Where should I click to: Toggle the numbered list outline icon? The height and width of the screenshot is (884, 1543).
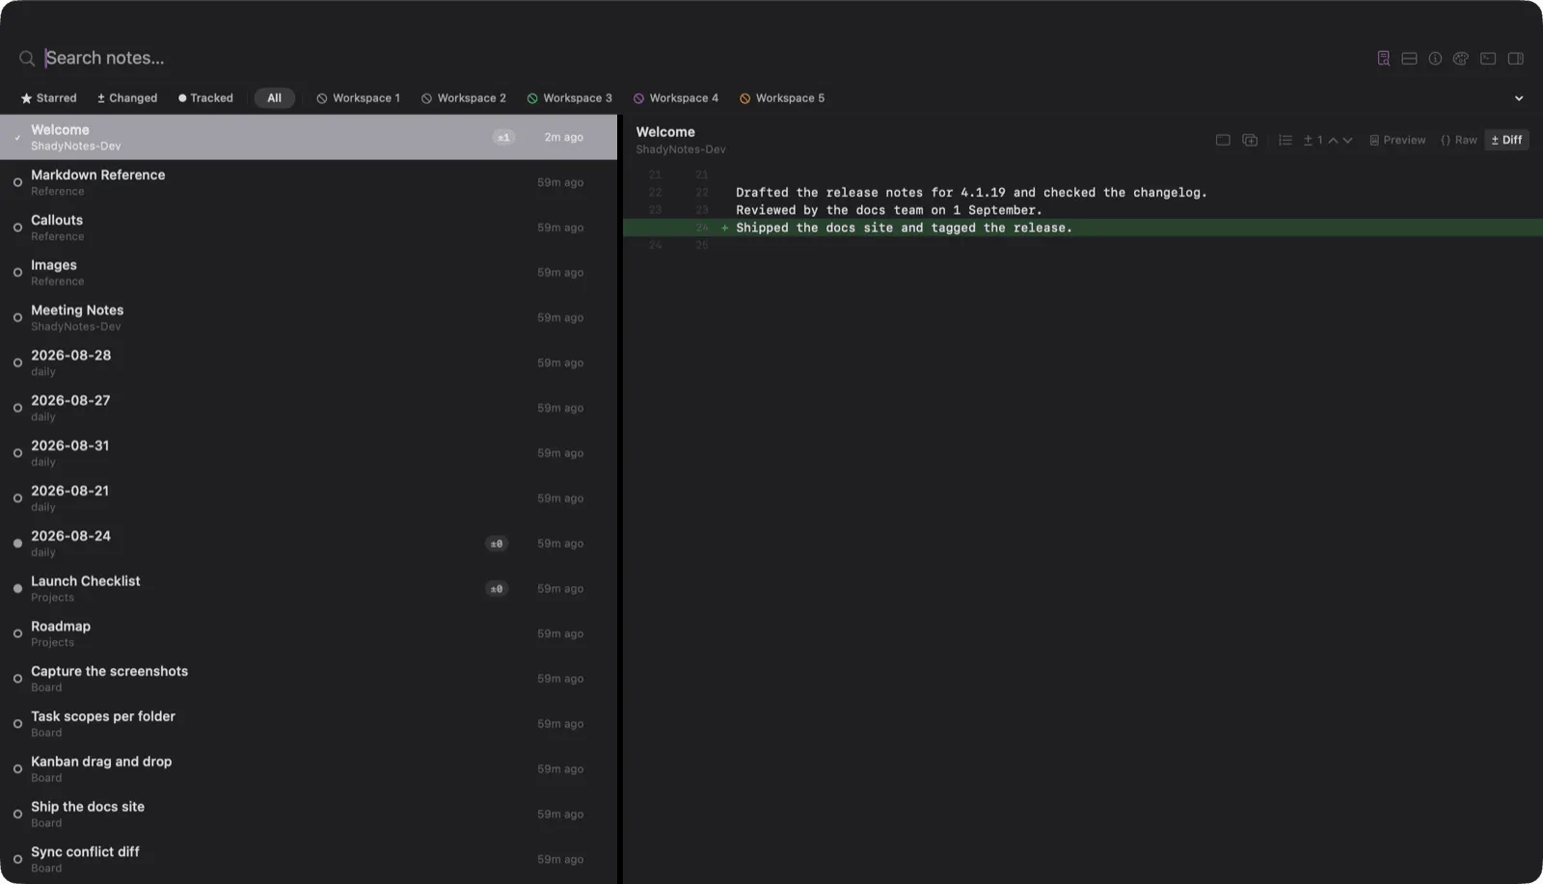(1285, 140)
